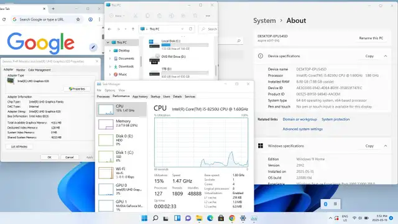
Task: Open the Microsoft Store taskbar icon
Action: [x=221, y=218]
